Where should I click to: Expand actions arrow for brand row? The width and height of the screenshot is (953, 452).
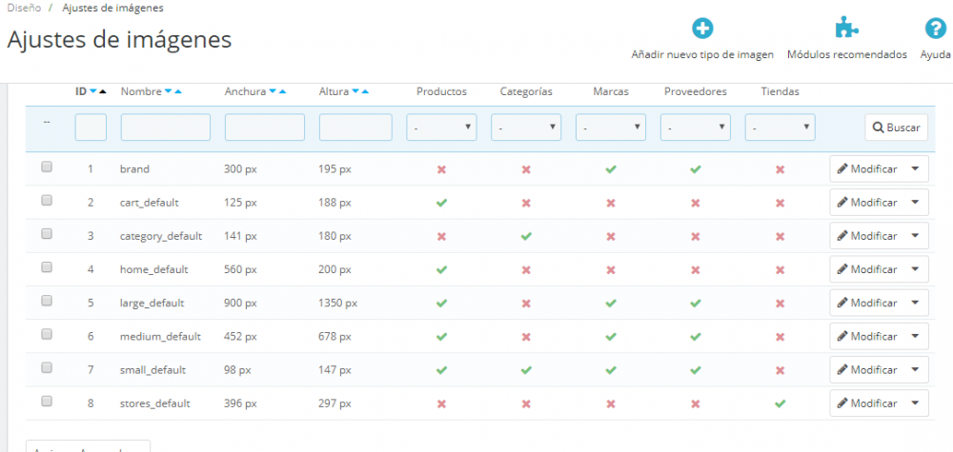916,169
